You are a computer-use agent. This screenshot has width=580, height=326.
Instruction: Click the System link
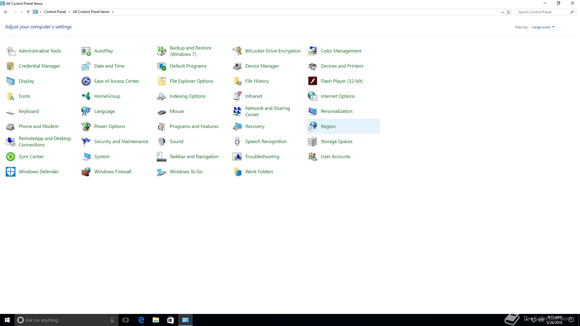[x=102, y=157]
